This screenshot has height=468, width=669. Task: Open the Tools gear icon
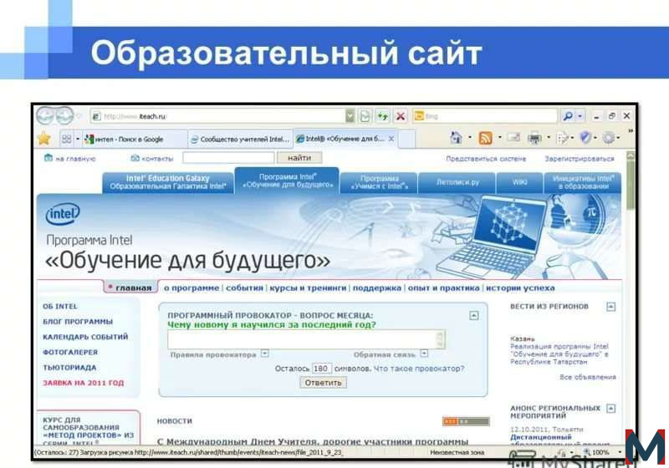[x=609, y=138]
